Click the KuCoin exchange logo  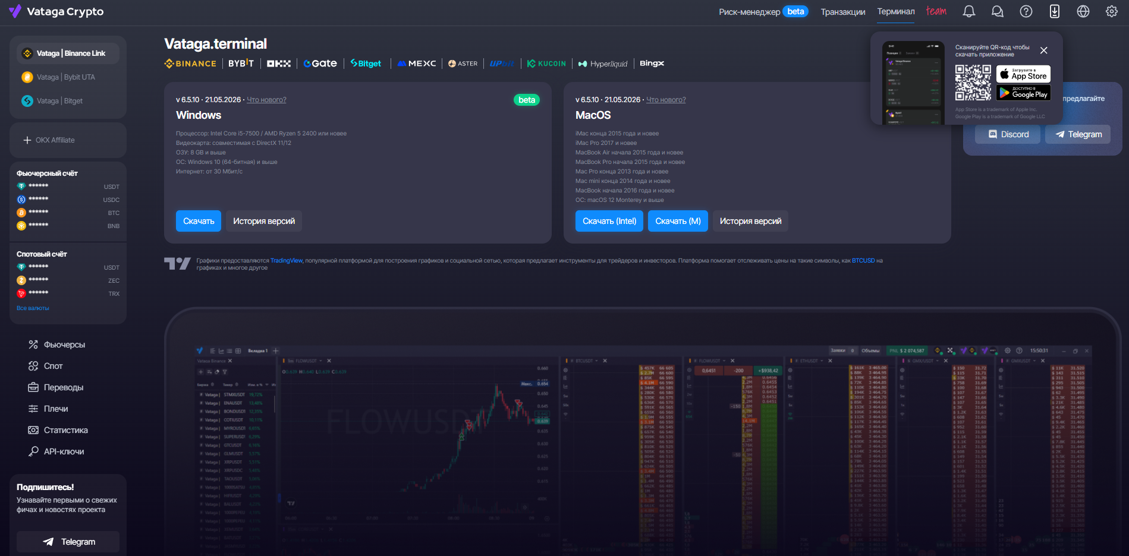[x=546, y=64]
